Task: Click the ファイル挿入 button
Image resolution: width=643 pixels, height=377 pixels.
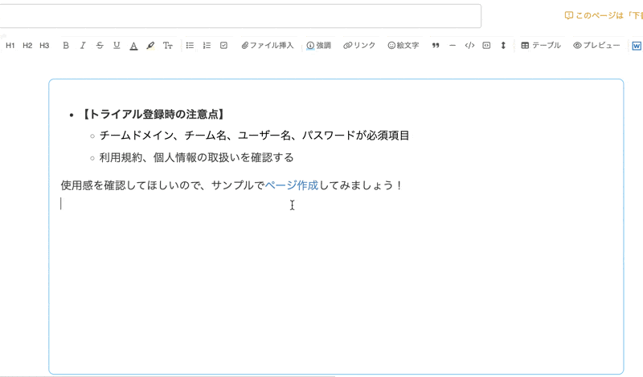Action: [268, 46]
